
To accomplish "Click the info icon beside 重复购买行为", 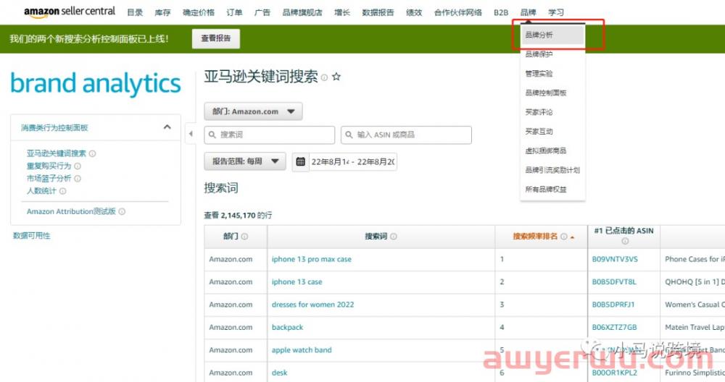I will (x=78, y=166).
